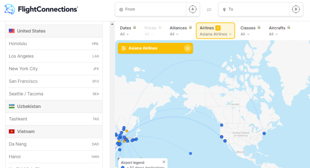Close the Airport legend popup

[164, 162]
